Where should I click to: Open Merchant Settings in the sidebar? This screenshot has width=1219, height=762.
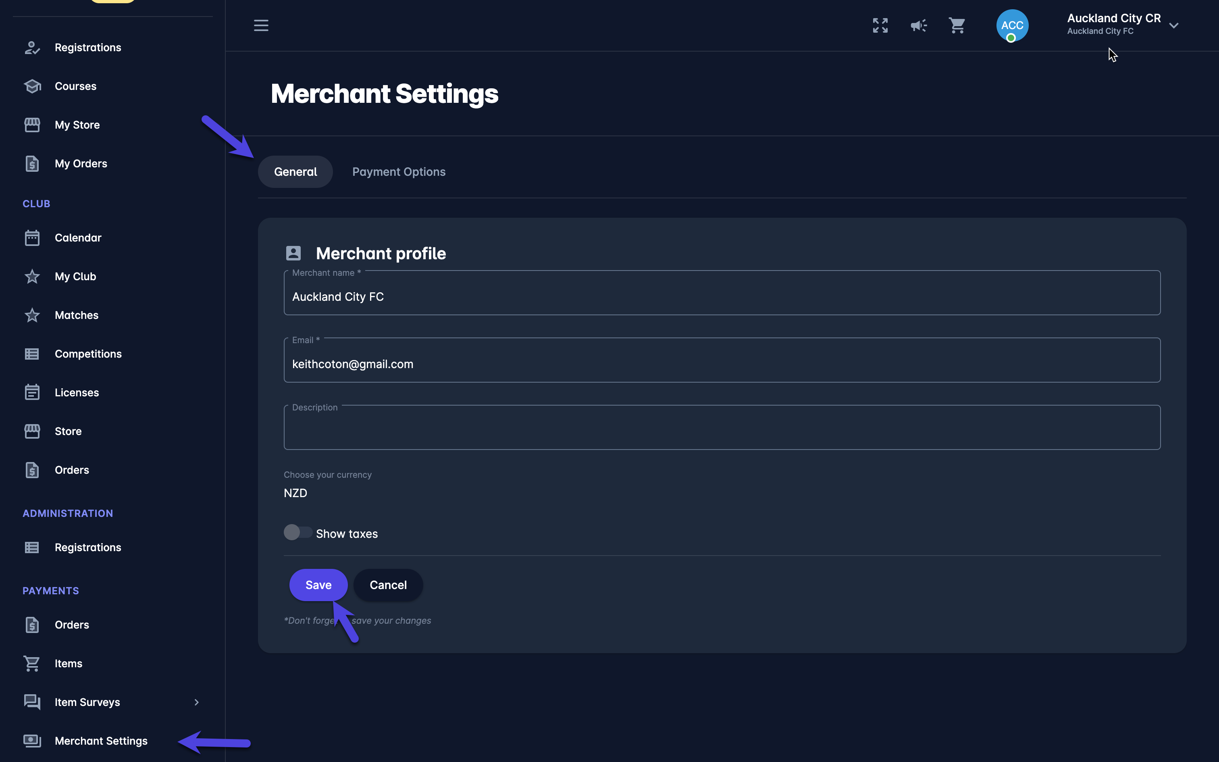pyautogui.click(x=101, y=741)
